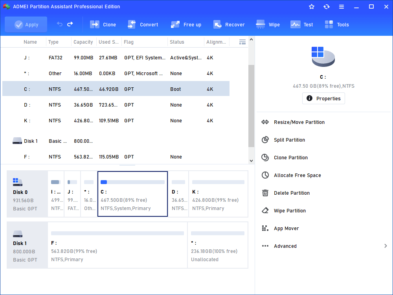Select the K: NTFS partition row

tap(116, 121)
